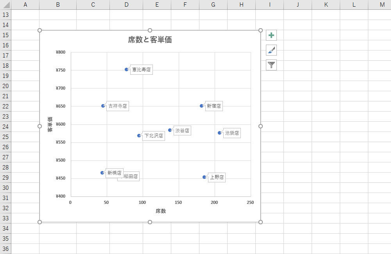Click the 下北沢店 data label

click(154, 136)
